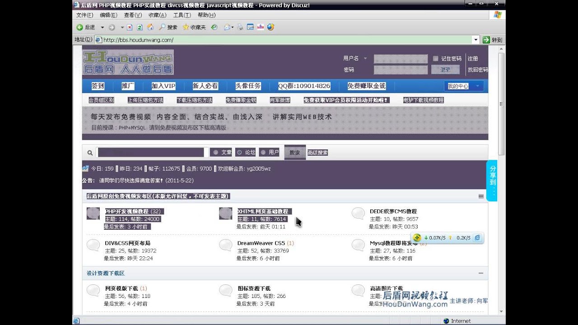Open the Search (搜索) toolbar button
This screenshot has width=578, height=325.
(x=168, y=27)
